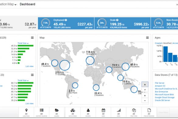Click the 22.4 TB map bubble in southern Africa
The image size is (178, 119).
click(x=96, y=88)
